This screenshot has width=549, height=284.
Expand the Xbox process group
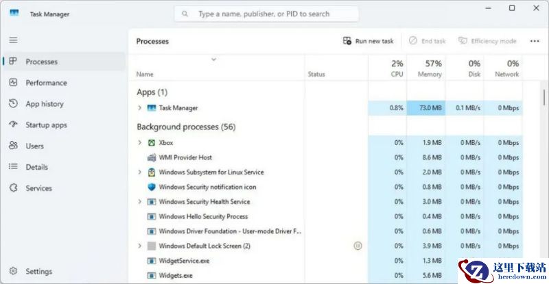(x=140, y=142)
